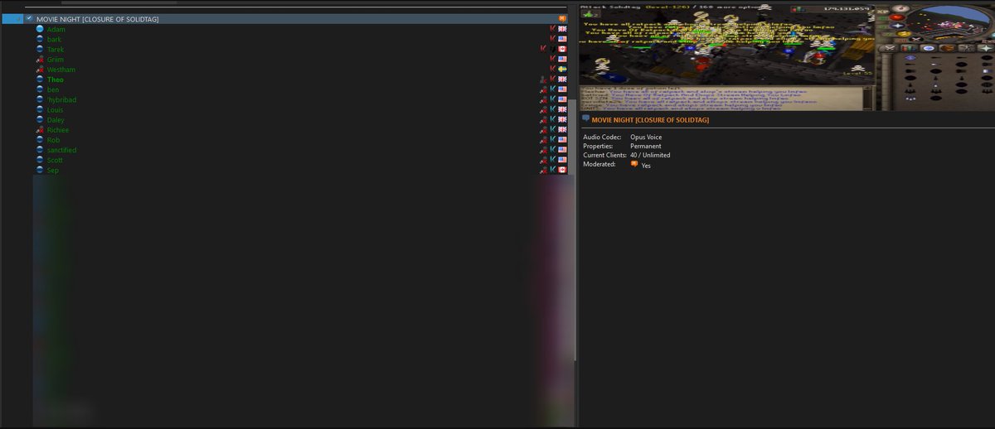This screenshot has width=995, height=429.
Task: Select user Theo in the channel list
Action: (55, 80)
